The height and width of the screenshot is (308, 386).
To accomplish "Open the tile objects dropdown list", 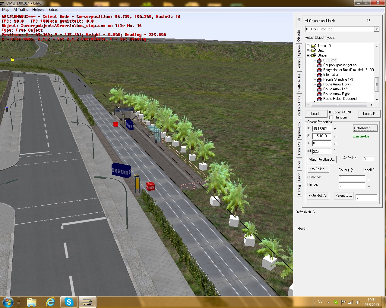I will (376, 29).
